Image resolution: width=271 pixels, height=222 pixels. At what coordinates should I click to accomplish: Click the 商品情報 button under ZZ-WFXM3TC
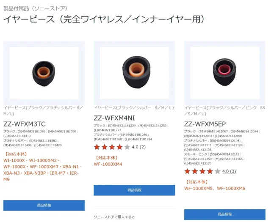(x=44, y=205)
